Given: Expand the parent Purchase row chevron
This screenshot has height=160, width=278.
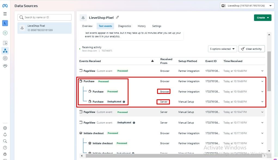Looking at the screenshot, I should tap(262, 81).
